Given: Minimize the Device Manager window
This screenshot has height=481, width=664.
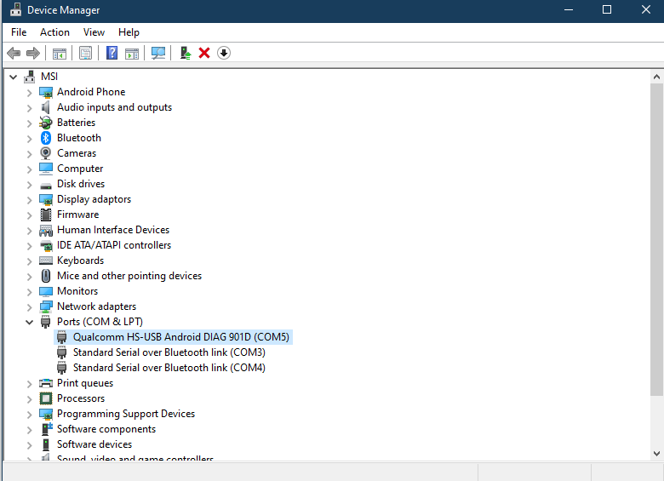Looking at the screenshot, I should click(x=569, y=9).
